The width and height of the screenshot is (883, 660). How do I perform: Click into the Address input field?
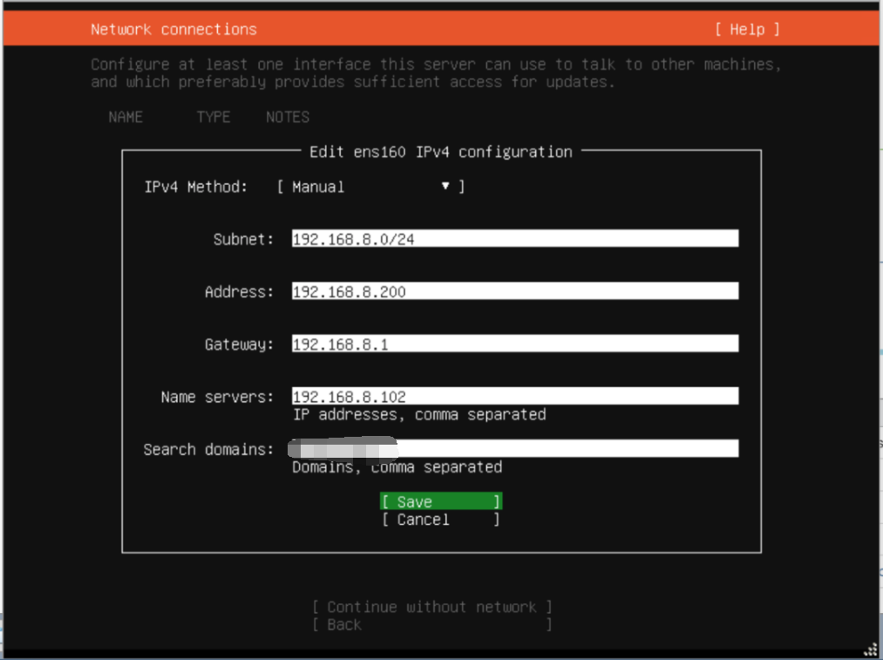click(x=514, y=291)
